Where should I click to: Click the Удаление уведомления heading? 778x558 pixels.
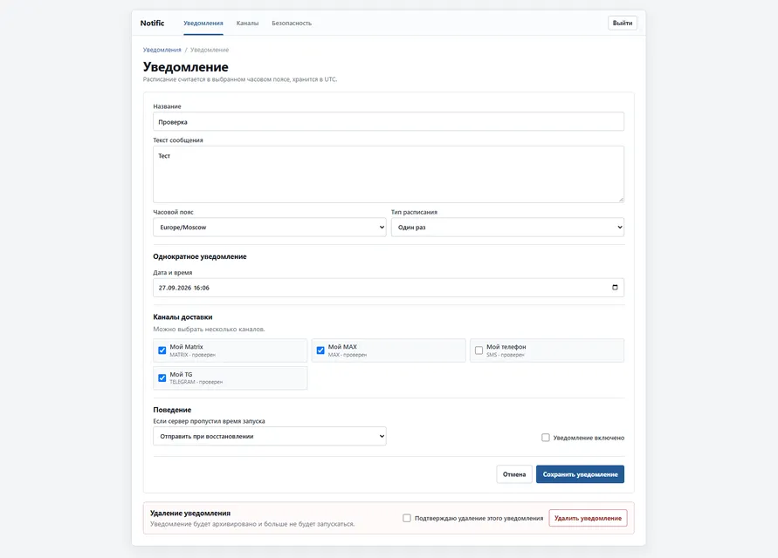(x=190, y=514)
